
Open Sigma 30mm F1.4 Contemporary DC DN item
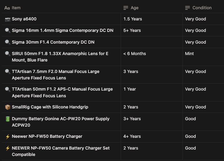click(53, 42)
